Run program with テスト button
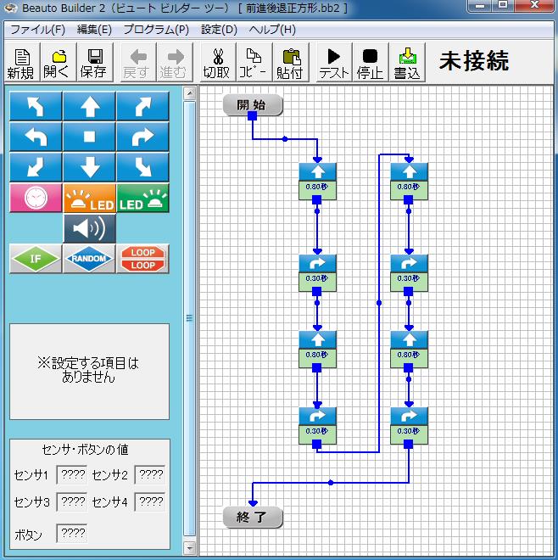 tap(334, 64)
